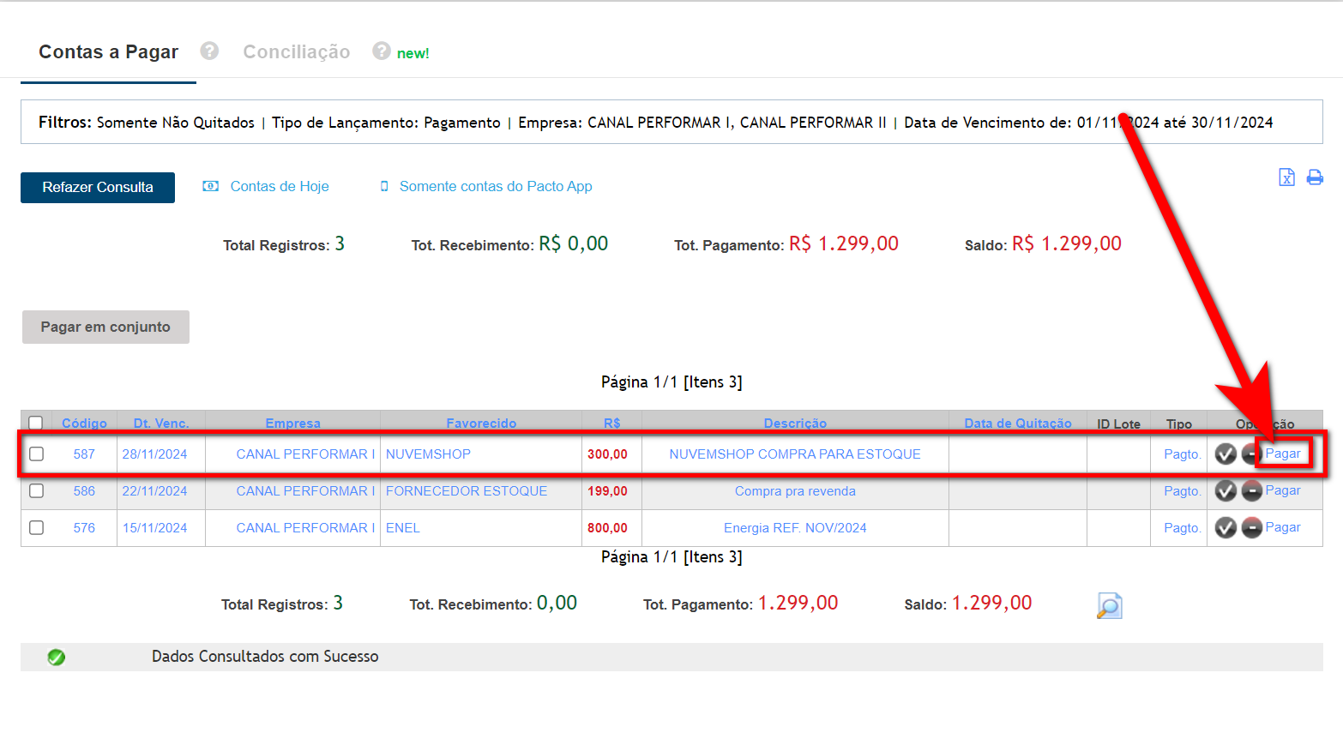Click Pagar link for NUVEMSHOP entry
Image resolution: width=1343 pixels, height=751 pixels.
[1283, 454]
